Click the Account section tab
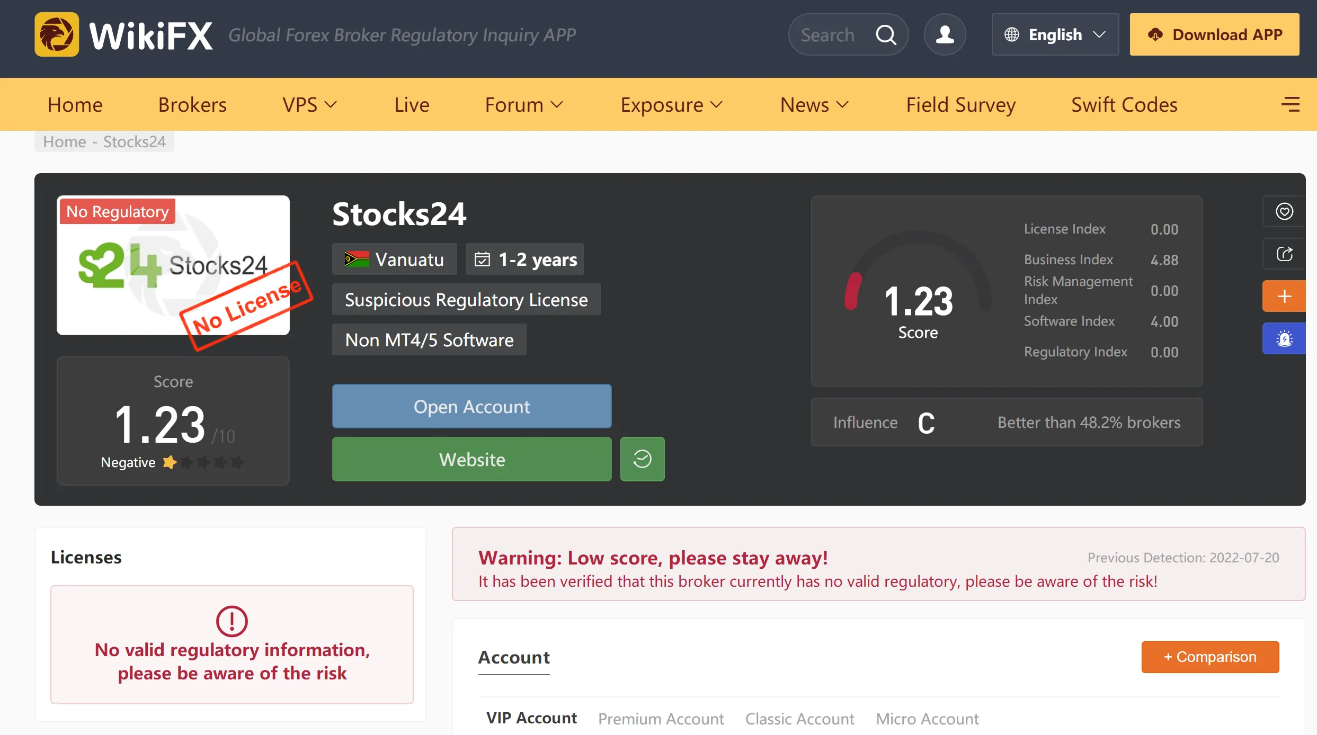This screenshot has height=735, width=1317. pos(514,657)
